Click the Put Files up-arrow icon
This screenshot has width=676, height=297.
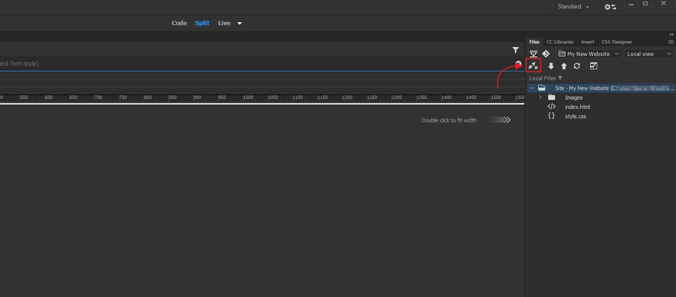click(564, 66)
